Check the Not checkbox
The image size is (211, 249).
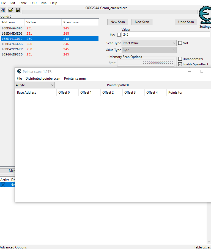(x=180, y=43)
